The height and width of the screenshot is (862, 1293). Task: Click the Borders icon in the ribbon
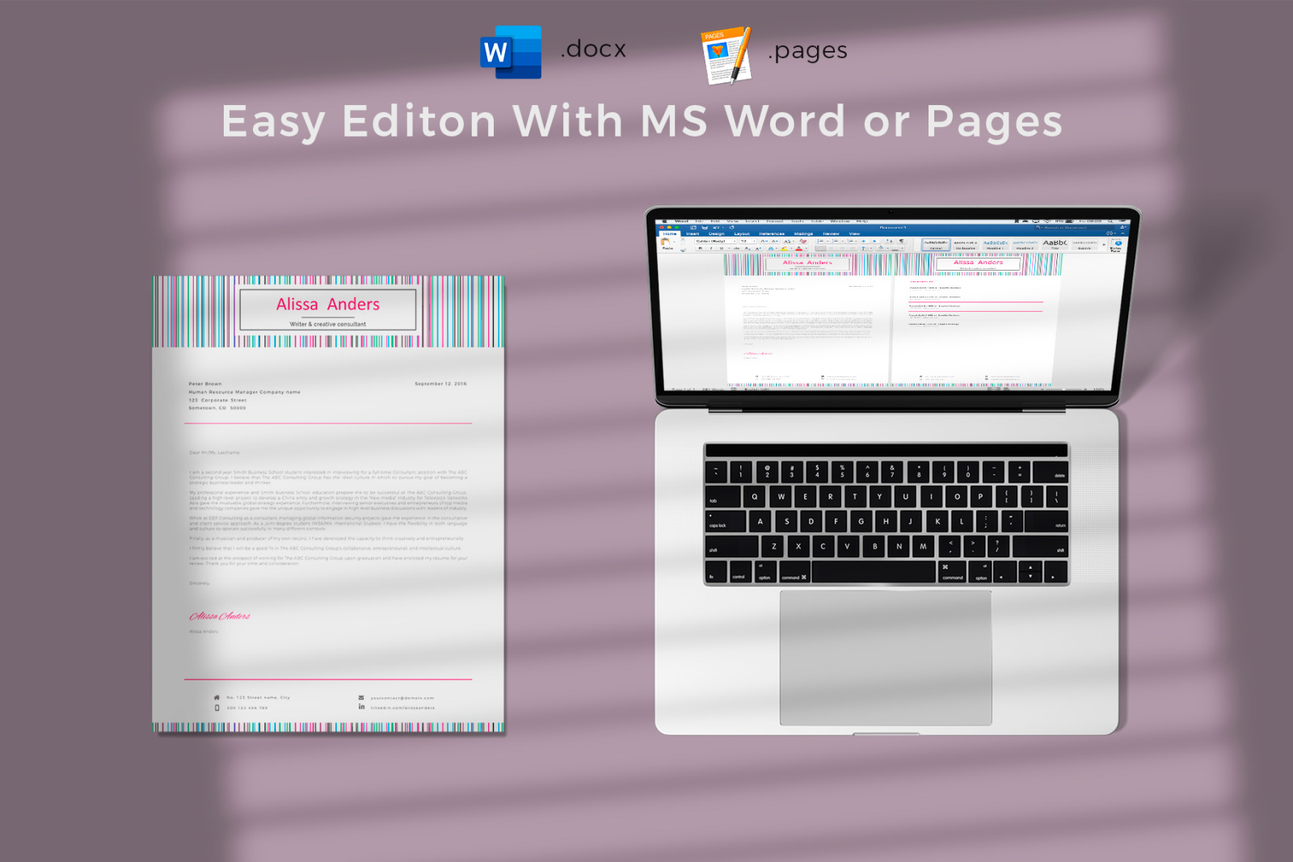click(x=895, y=250)
